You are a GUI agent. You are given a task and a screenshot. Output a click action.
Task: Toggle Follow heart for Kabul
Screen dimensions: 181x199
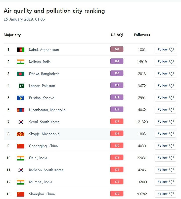click(x=171, y=50)
